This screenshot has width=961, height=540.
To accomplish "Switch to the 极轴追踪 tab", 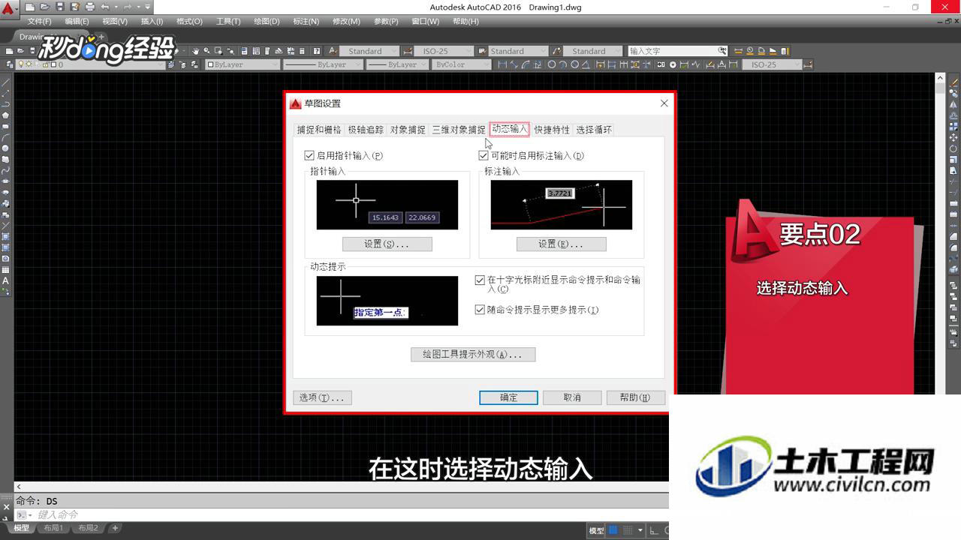I will pos(366,130).
